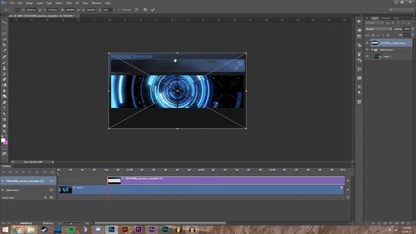Toggle relative positioning triangle in options bar
The image size is (416, 234).
pyautogui.click(x=40, y=10)
